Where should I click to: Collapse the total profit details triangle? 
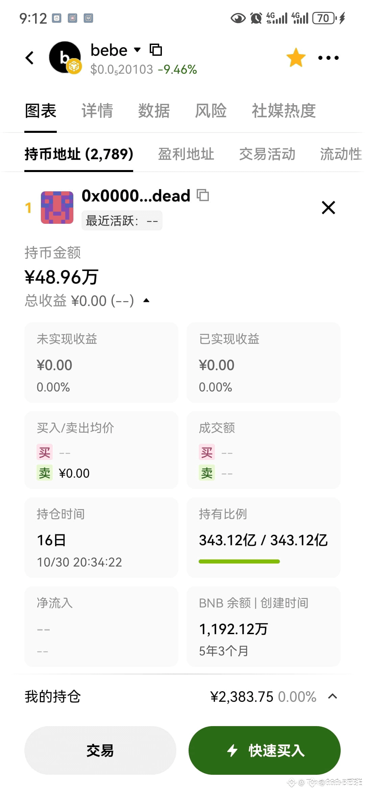(146, 301)
